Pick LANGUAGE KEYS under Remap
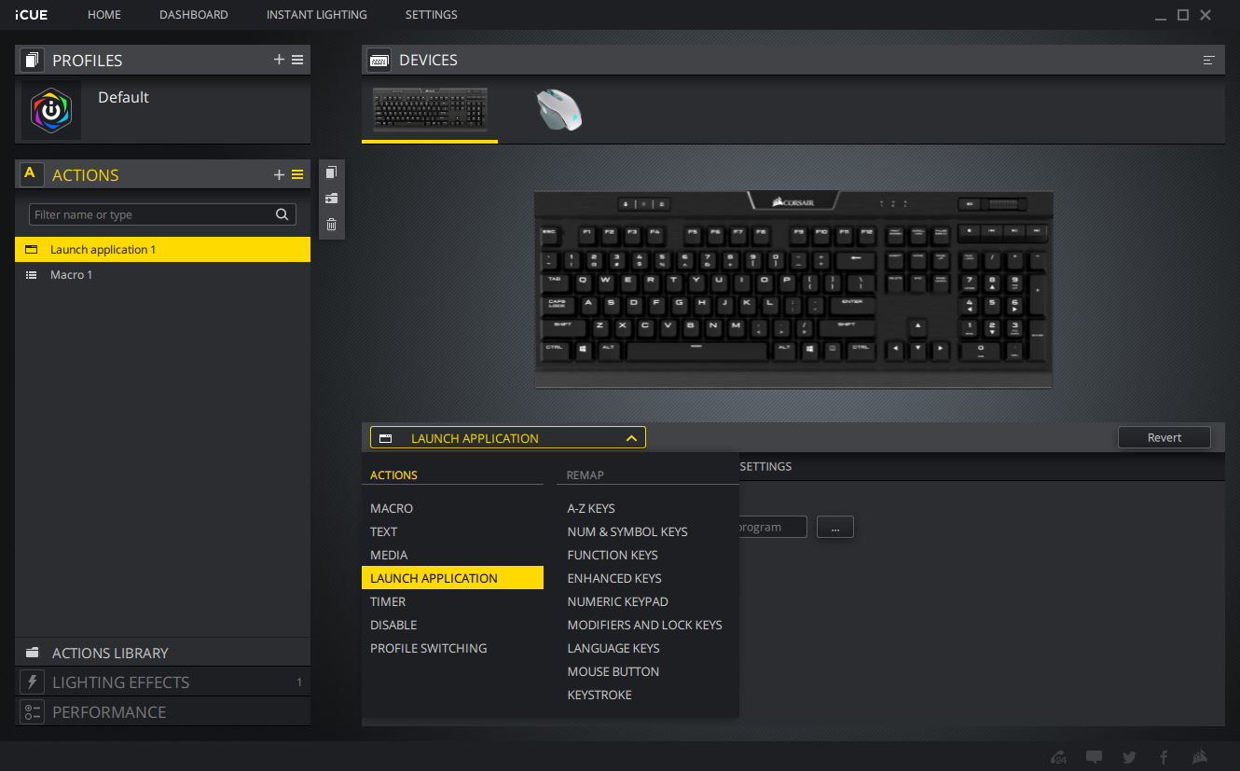The image size is (1240, 771). pyautogui.click(x=613, y=649)
